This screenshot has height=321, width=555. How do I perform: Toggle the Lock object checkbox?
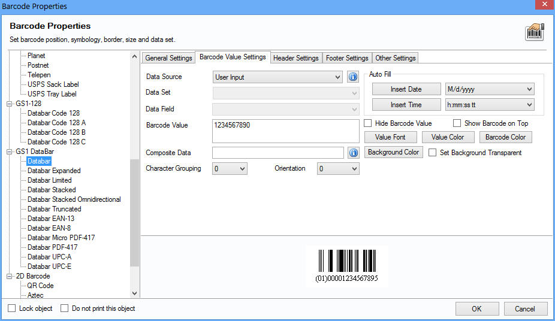point(11,308)
